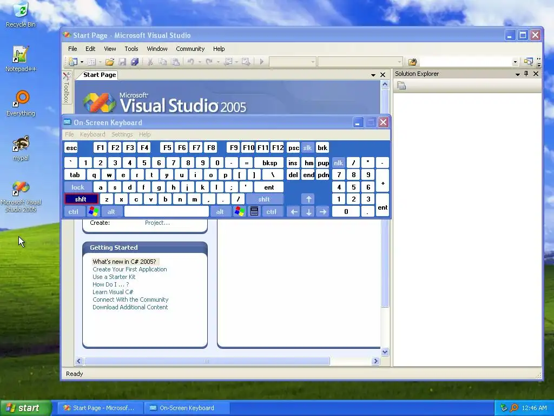The image size is (554, 416).
Task: Toggle the highlighted left shft key
Action: pos(81,199)
